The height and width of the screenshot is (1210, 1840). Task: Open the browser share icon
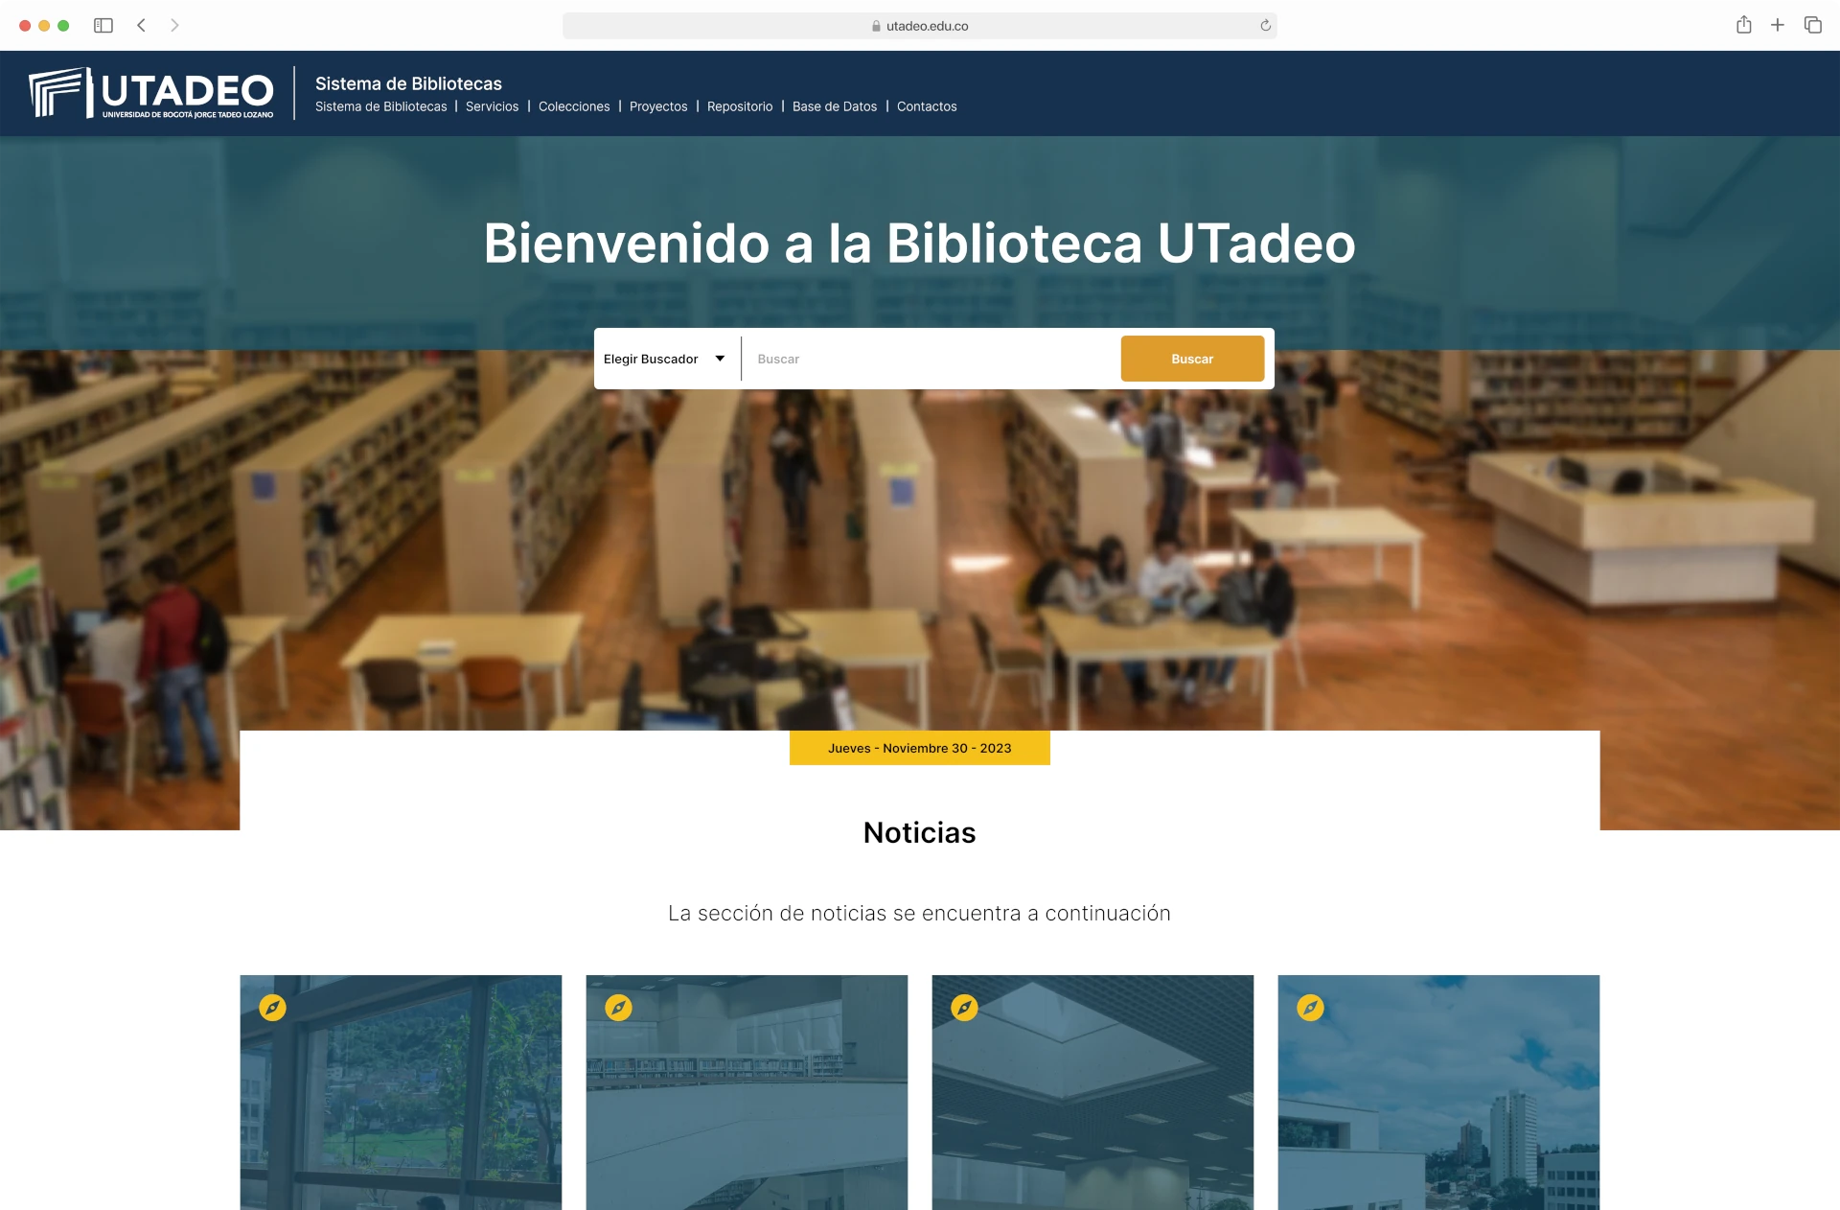[1745, 26]
